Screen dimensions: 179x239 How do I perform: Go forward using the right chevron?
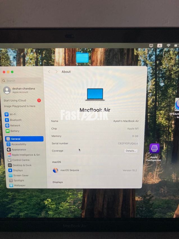coord(56,72)
